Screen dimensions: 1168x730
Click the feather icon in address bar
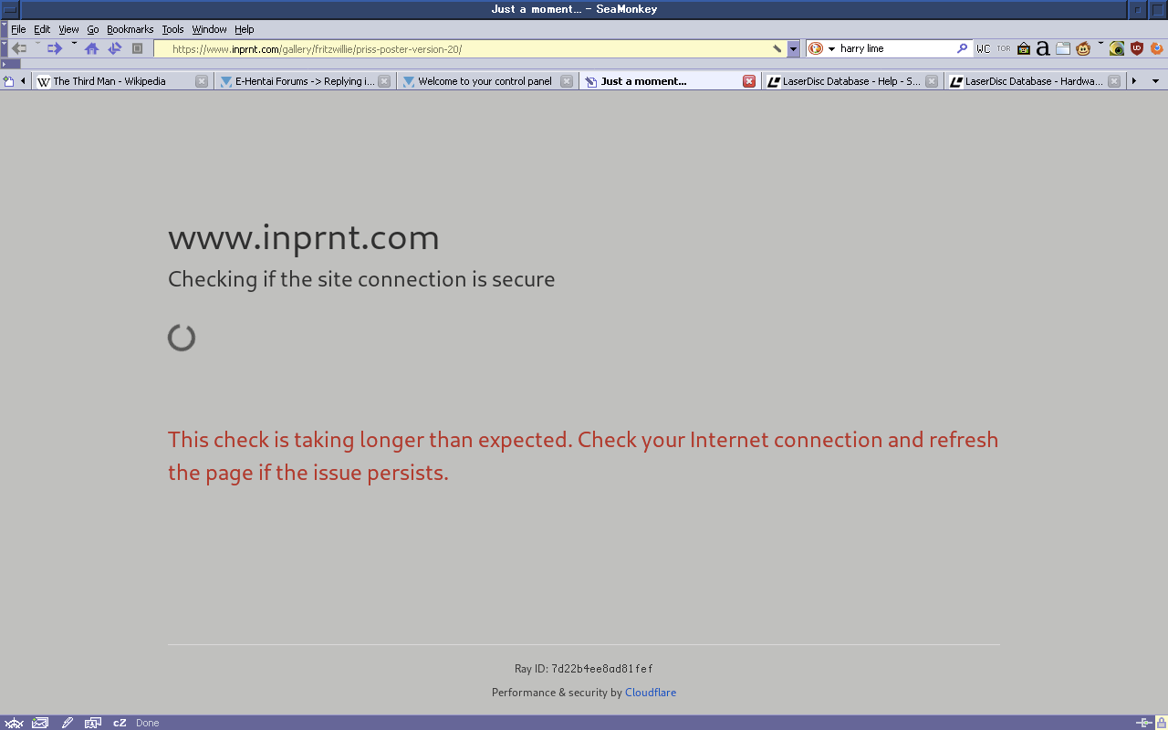tap(777, 49)
